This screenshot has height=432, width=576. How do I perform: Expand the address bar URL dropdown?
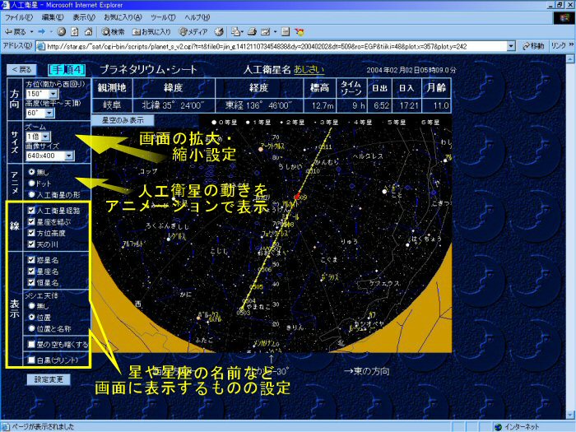tap(511, 46)
